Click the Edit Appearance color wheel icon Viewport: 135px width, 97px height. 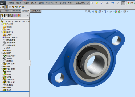point(116,11)
